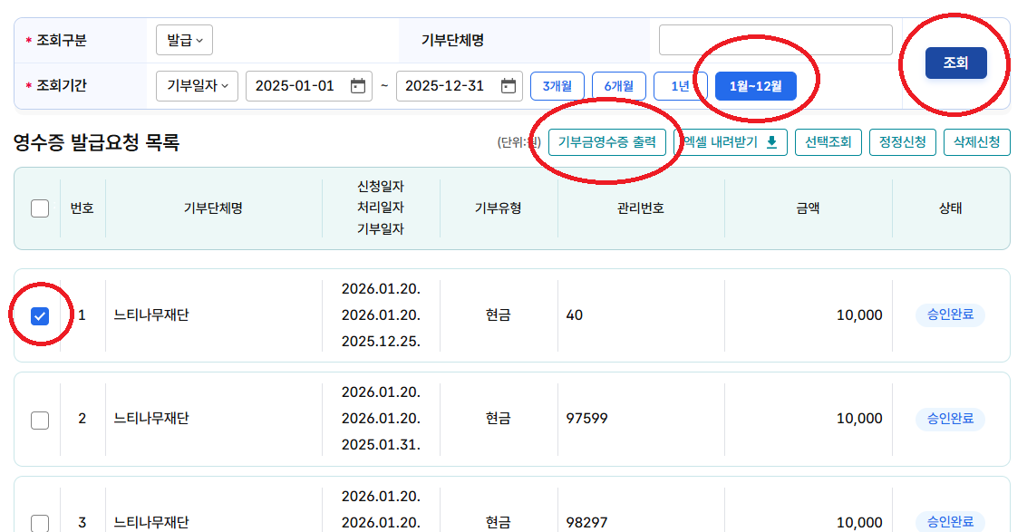This screenshot has height=532, width=1027.
Task: Uncheck the row 1 checkbox
Action: click(x=40, y=315)
